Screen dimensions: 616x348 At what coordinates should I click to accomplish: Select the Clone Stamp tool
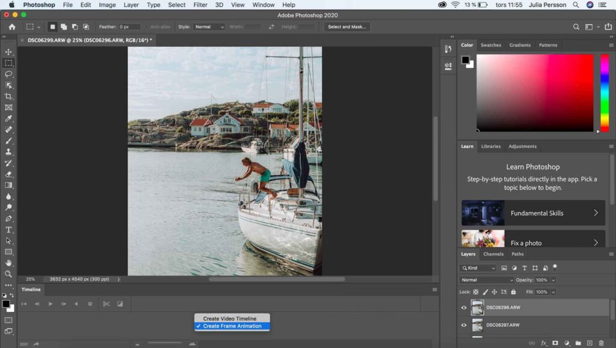tap(8, 152)
